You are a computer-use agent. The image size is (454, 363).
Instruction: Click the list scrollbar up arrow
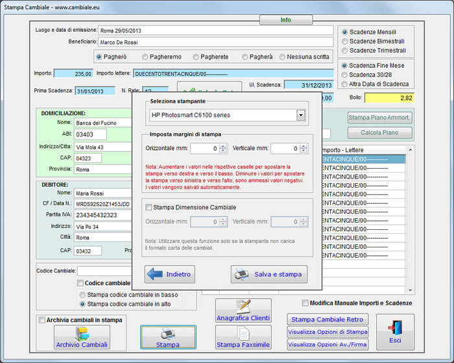(411, 149)
